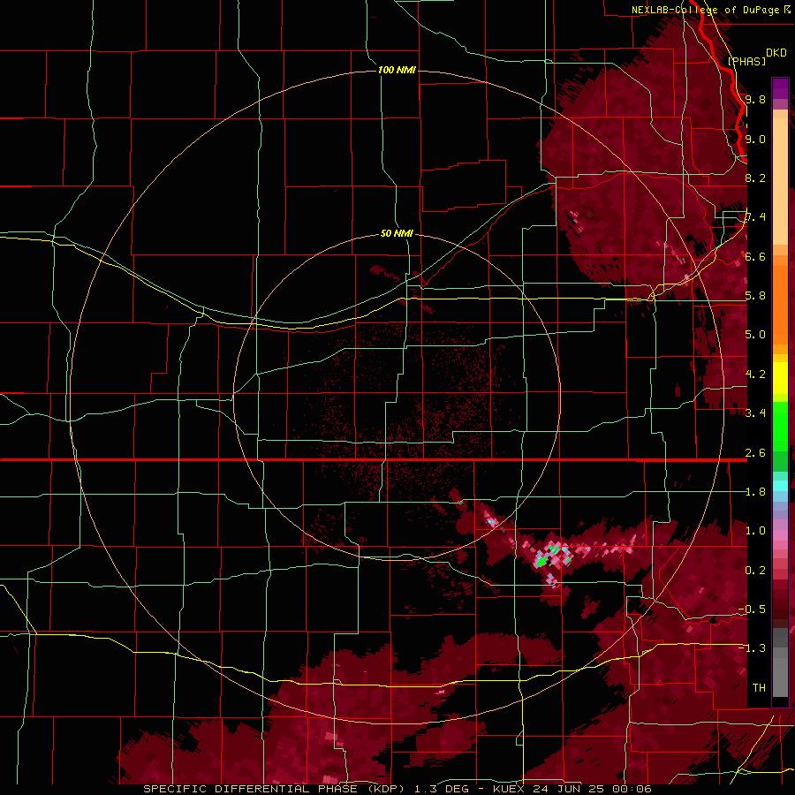This screenshot has width=795, height=795.
Task: Pick the purple top band of the color bar
Action: click(x=780, y=88)
